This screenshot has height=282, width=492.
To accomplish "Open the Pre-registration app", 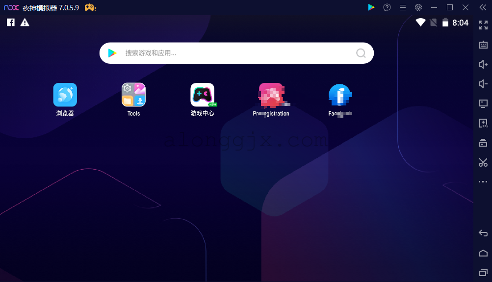I will click(x=271, y=95).
